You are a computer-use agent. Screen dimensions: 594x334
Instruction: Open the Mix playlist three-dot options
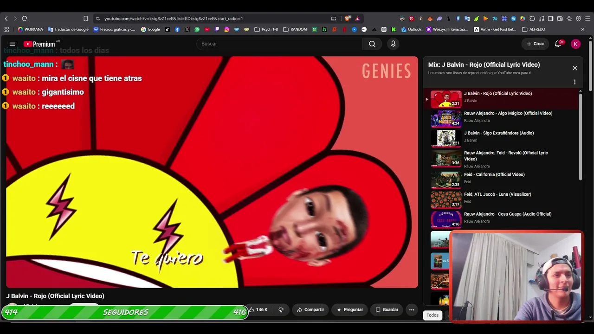click(575, 82)
